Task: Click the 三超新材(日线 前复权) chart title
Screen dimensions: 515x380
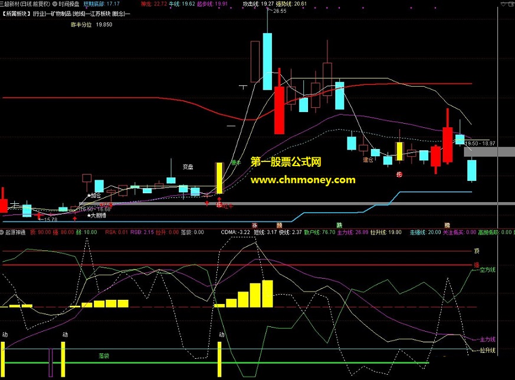Action: pos(25,4)
